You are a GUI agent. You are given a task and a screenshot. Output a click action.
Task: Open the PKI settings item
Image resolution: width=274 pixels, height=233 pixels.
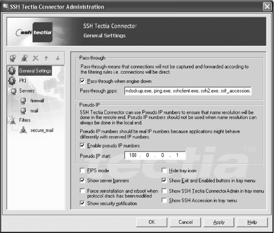pyautogui.click(x=23, y=80)
